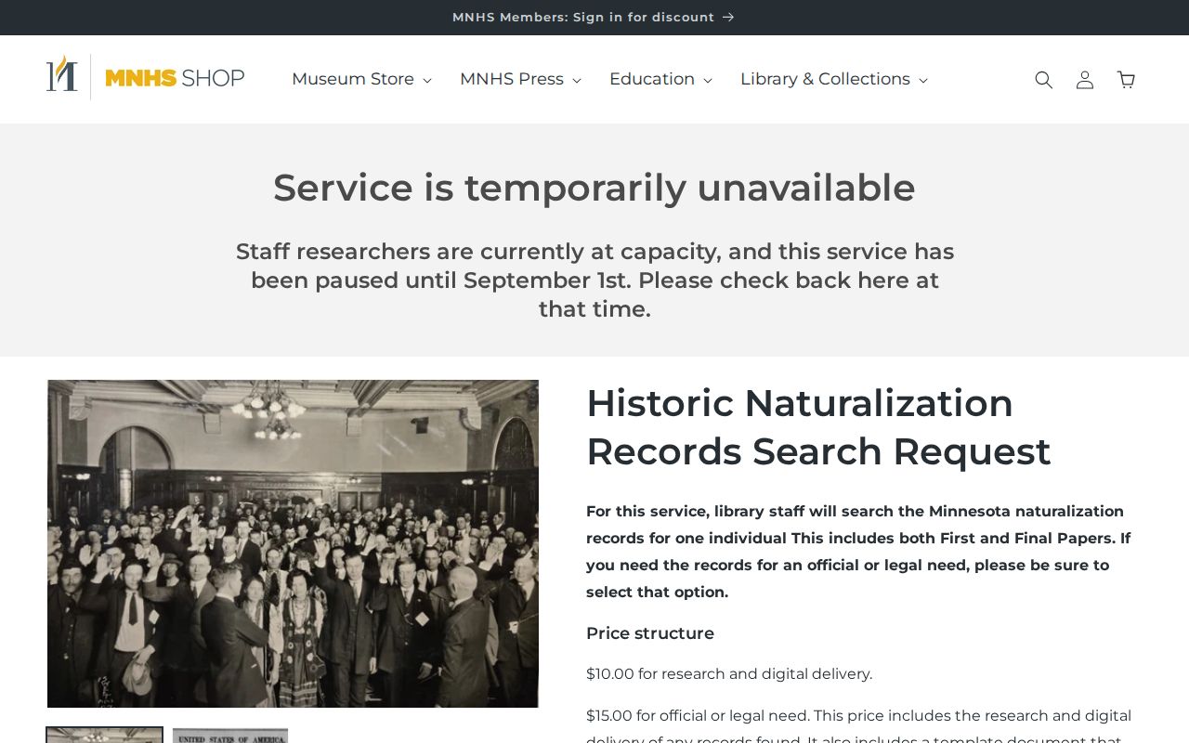Click the 'Price structure' heading
The width and height of the screenshot is (1189, 743).
point(650,633)
